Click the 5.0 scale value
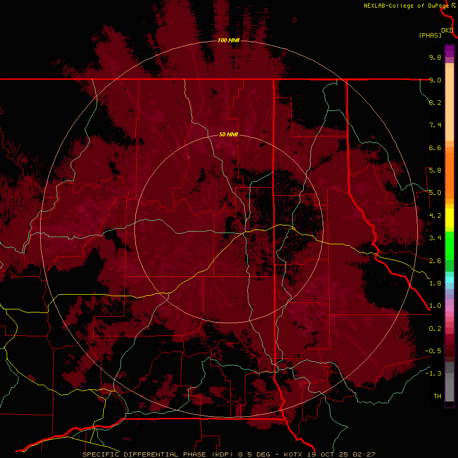 tap(435, 193)
